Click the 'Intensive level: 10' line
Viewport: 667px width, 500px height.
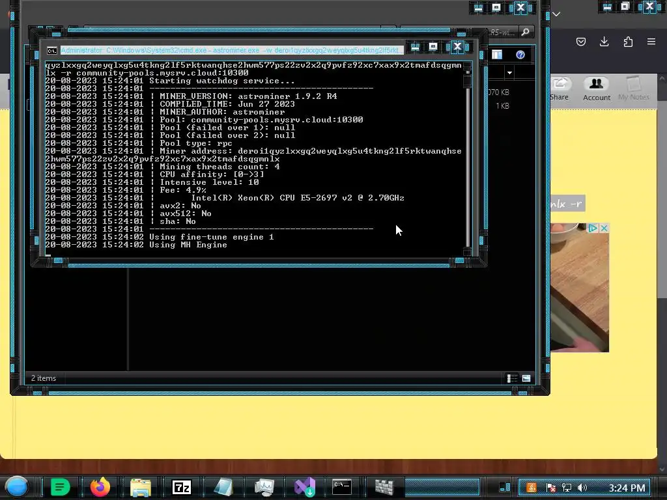209,182
